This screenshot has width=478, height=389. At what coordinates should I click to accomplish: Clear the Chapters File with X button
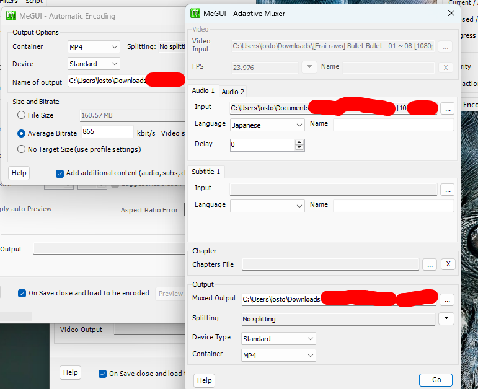point(448,264)
